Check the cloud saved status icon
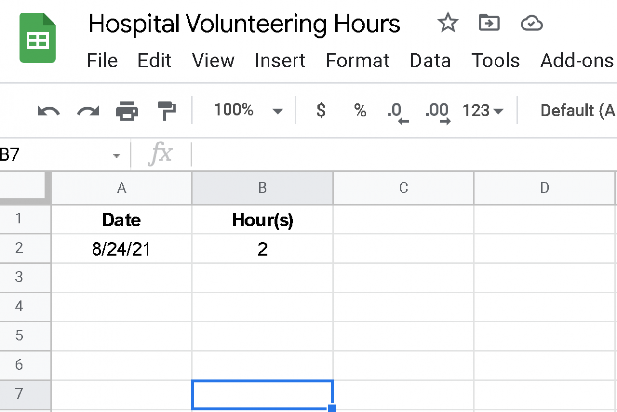Image resolution: width=617 pixels, height=412 pixels. (532, 23)
